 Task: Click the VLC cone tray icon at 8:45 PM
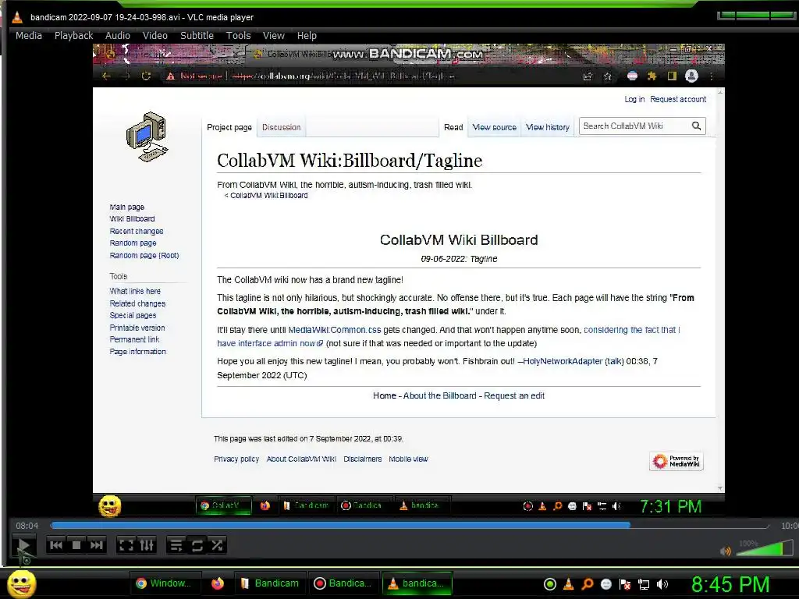(569, 584)
